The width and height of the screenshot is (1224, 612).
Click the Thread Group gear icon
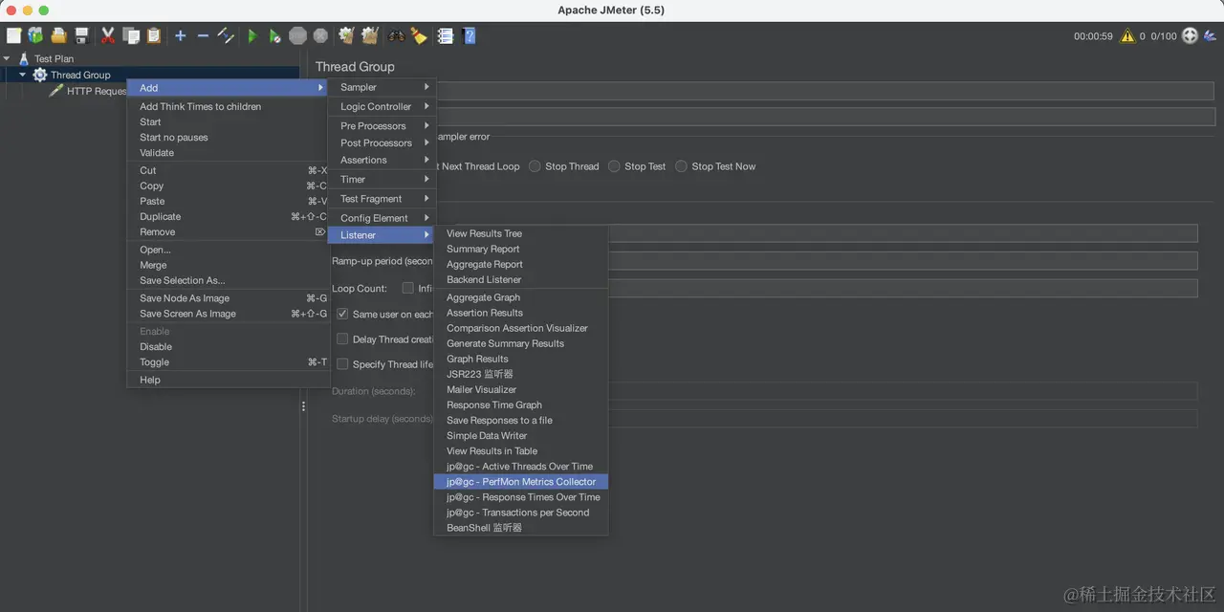(x=39, y=75)
